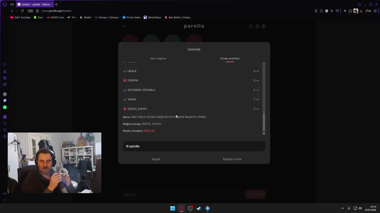Click the snapshot capture toolbar icon

[x=321, y=11]
